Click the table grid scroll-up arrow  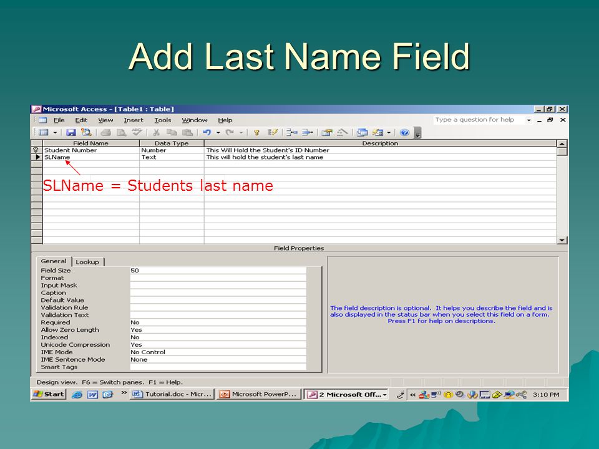562,143
